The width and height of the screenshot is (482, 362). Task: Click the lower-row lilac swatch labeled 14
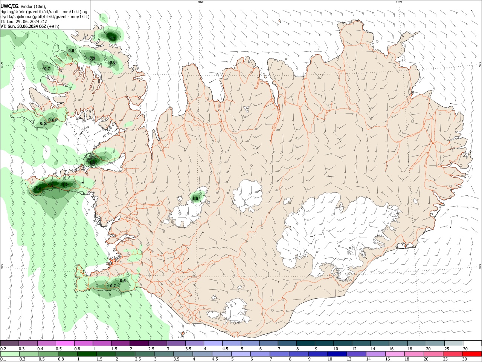(x=376, y=354)
